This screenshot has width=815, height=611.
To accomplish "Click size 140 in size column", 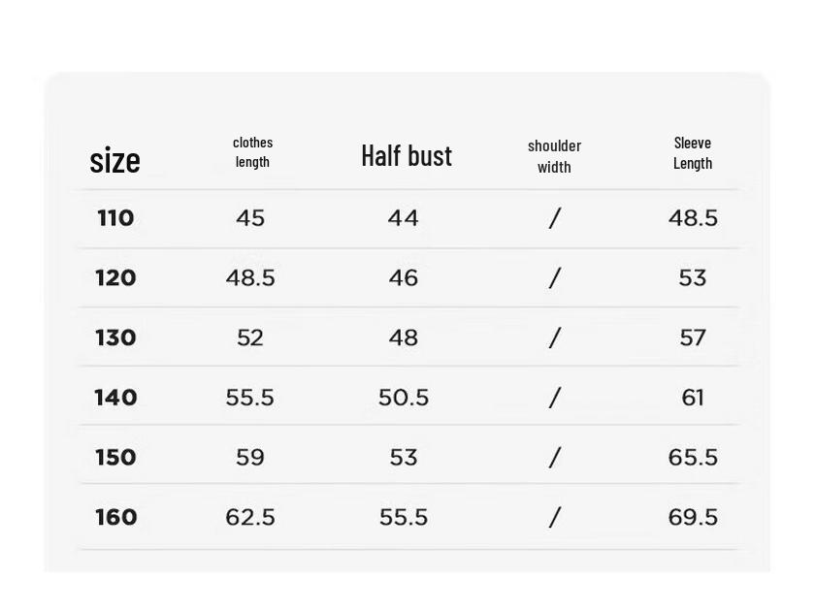I will point(115,398).
